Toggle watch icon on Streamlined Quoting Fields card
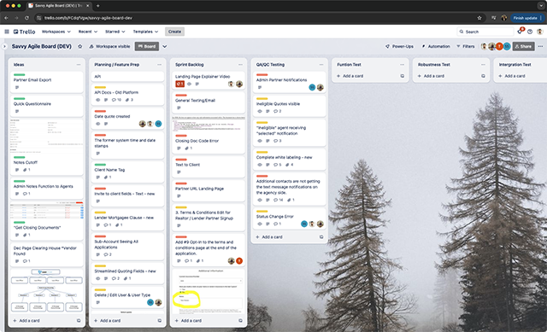Image resolution: width=547 pixels, height=332 pixels. (97, 279)
